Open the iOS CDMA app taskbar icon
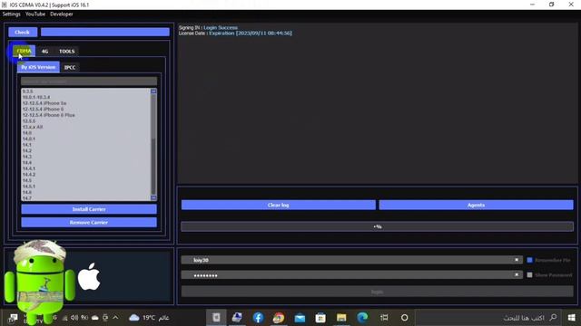581x326 pixels. coord(216,318)
